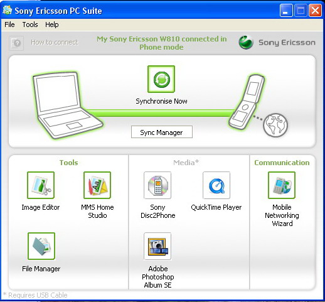
Task: Minimize the PC Suite window
Action: (x=286, y=10)
